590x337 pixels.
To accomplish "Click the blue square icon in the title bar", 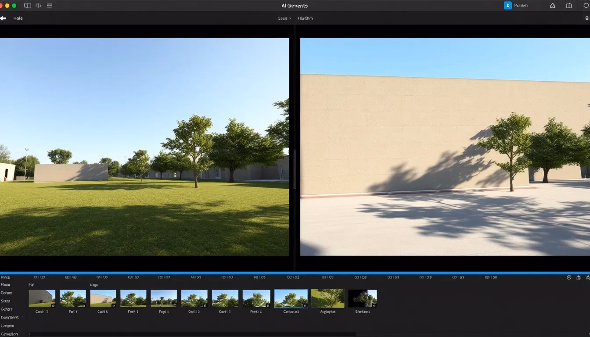I will pos(508,6).
